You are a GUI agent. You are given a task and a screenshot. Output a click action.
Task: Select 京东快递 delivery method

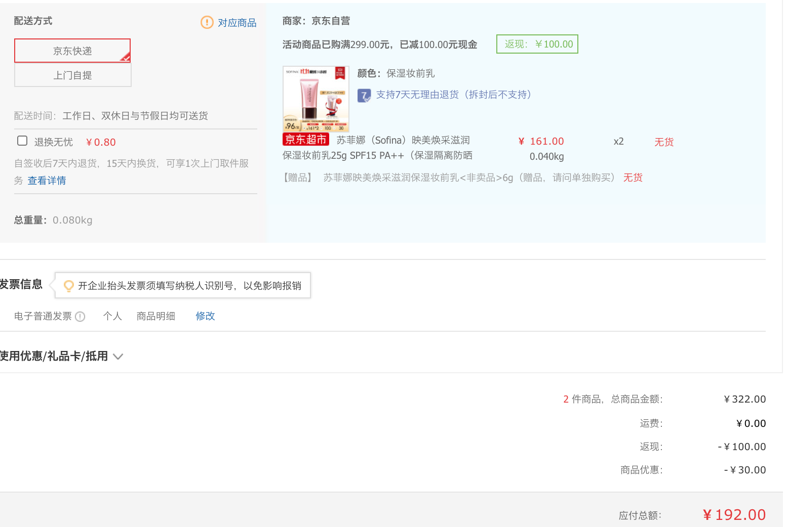pos(72,51)
